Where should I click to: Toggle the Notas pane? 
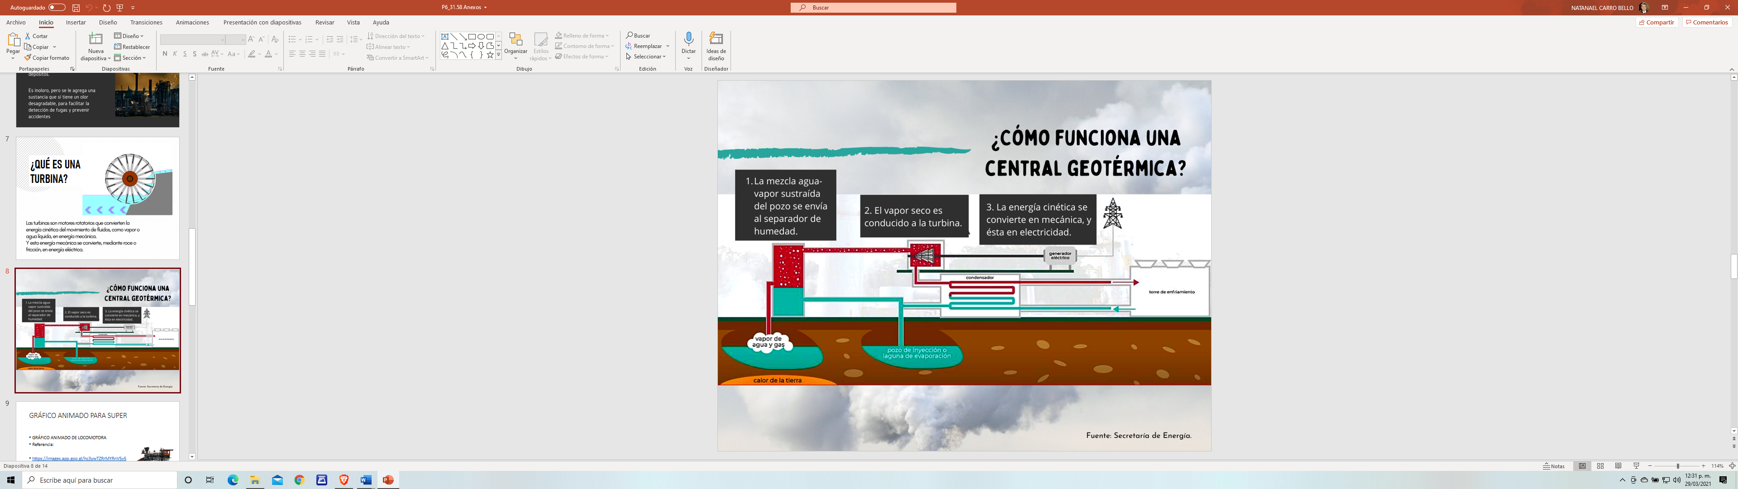click(1554, 466)
